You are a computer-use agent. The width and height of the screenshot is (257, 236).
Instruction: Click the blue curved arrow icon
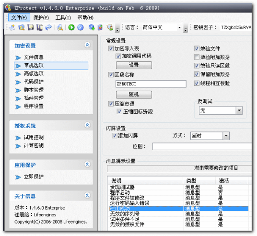point(48,27)
